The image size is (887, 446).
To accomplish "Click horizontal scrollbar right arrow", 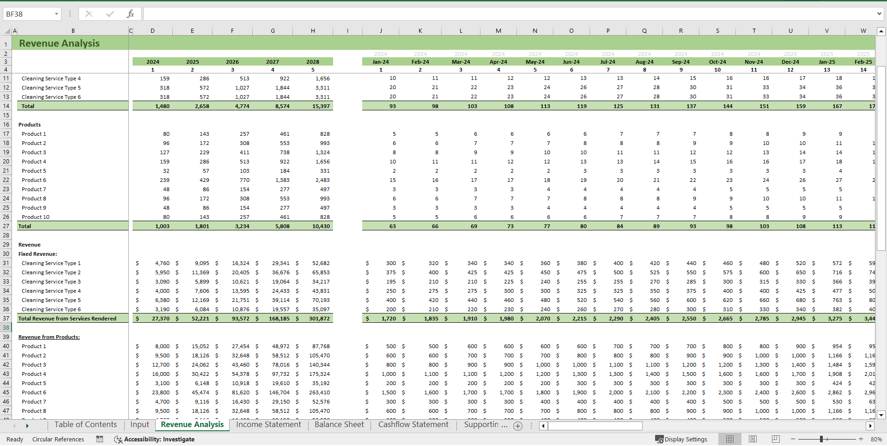I will coord(870,426).
